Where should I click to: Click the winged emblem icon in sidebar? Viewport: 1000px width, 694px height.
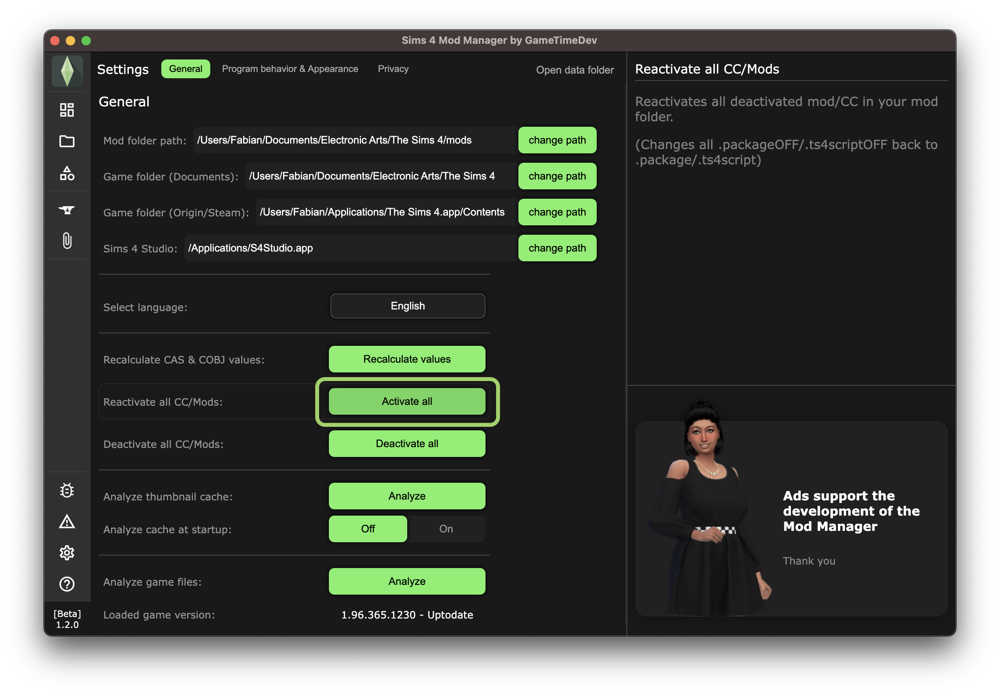[x=67, y=210]
